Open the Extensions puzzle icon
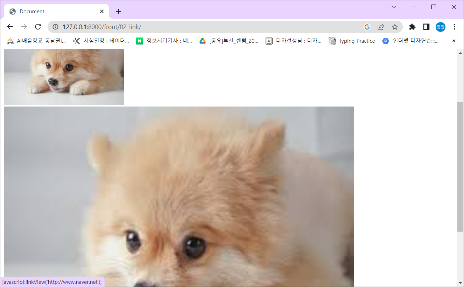The image size is (464, 287). click(x=412, y=27)
